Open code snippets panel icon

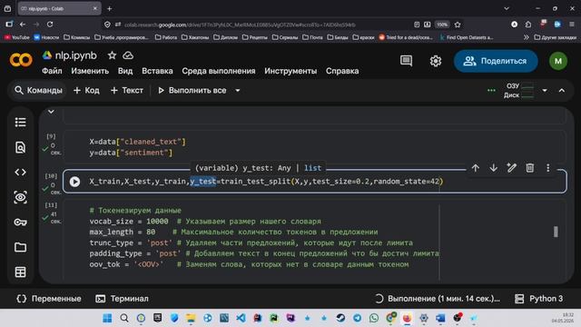20,172
